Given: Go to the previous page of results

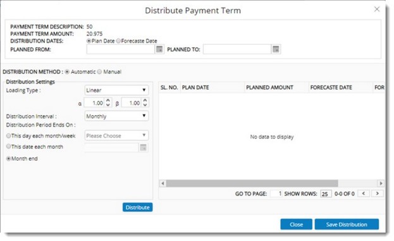Looking at the screenshot, I should coord(364,194).
